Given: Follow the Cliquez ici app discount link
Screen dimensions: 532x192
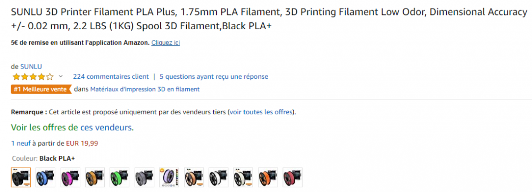Looking at the screenshot, I should (x=165, y=43).
